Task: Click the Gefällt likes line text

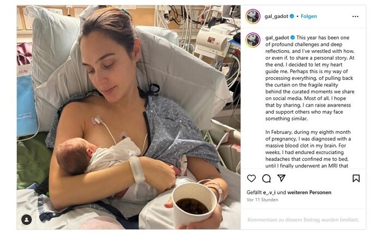Action: coord(289,192)
